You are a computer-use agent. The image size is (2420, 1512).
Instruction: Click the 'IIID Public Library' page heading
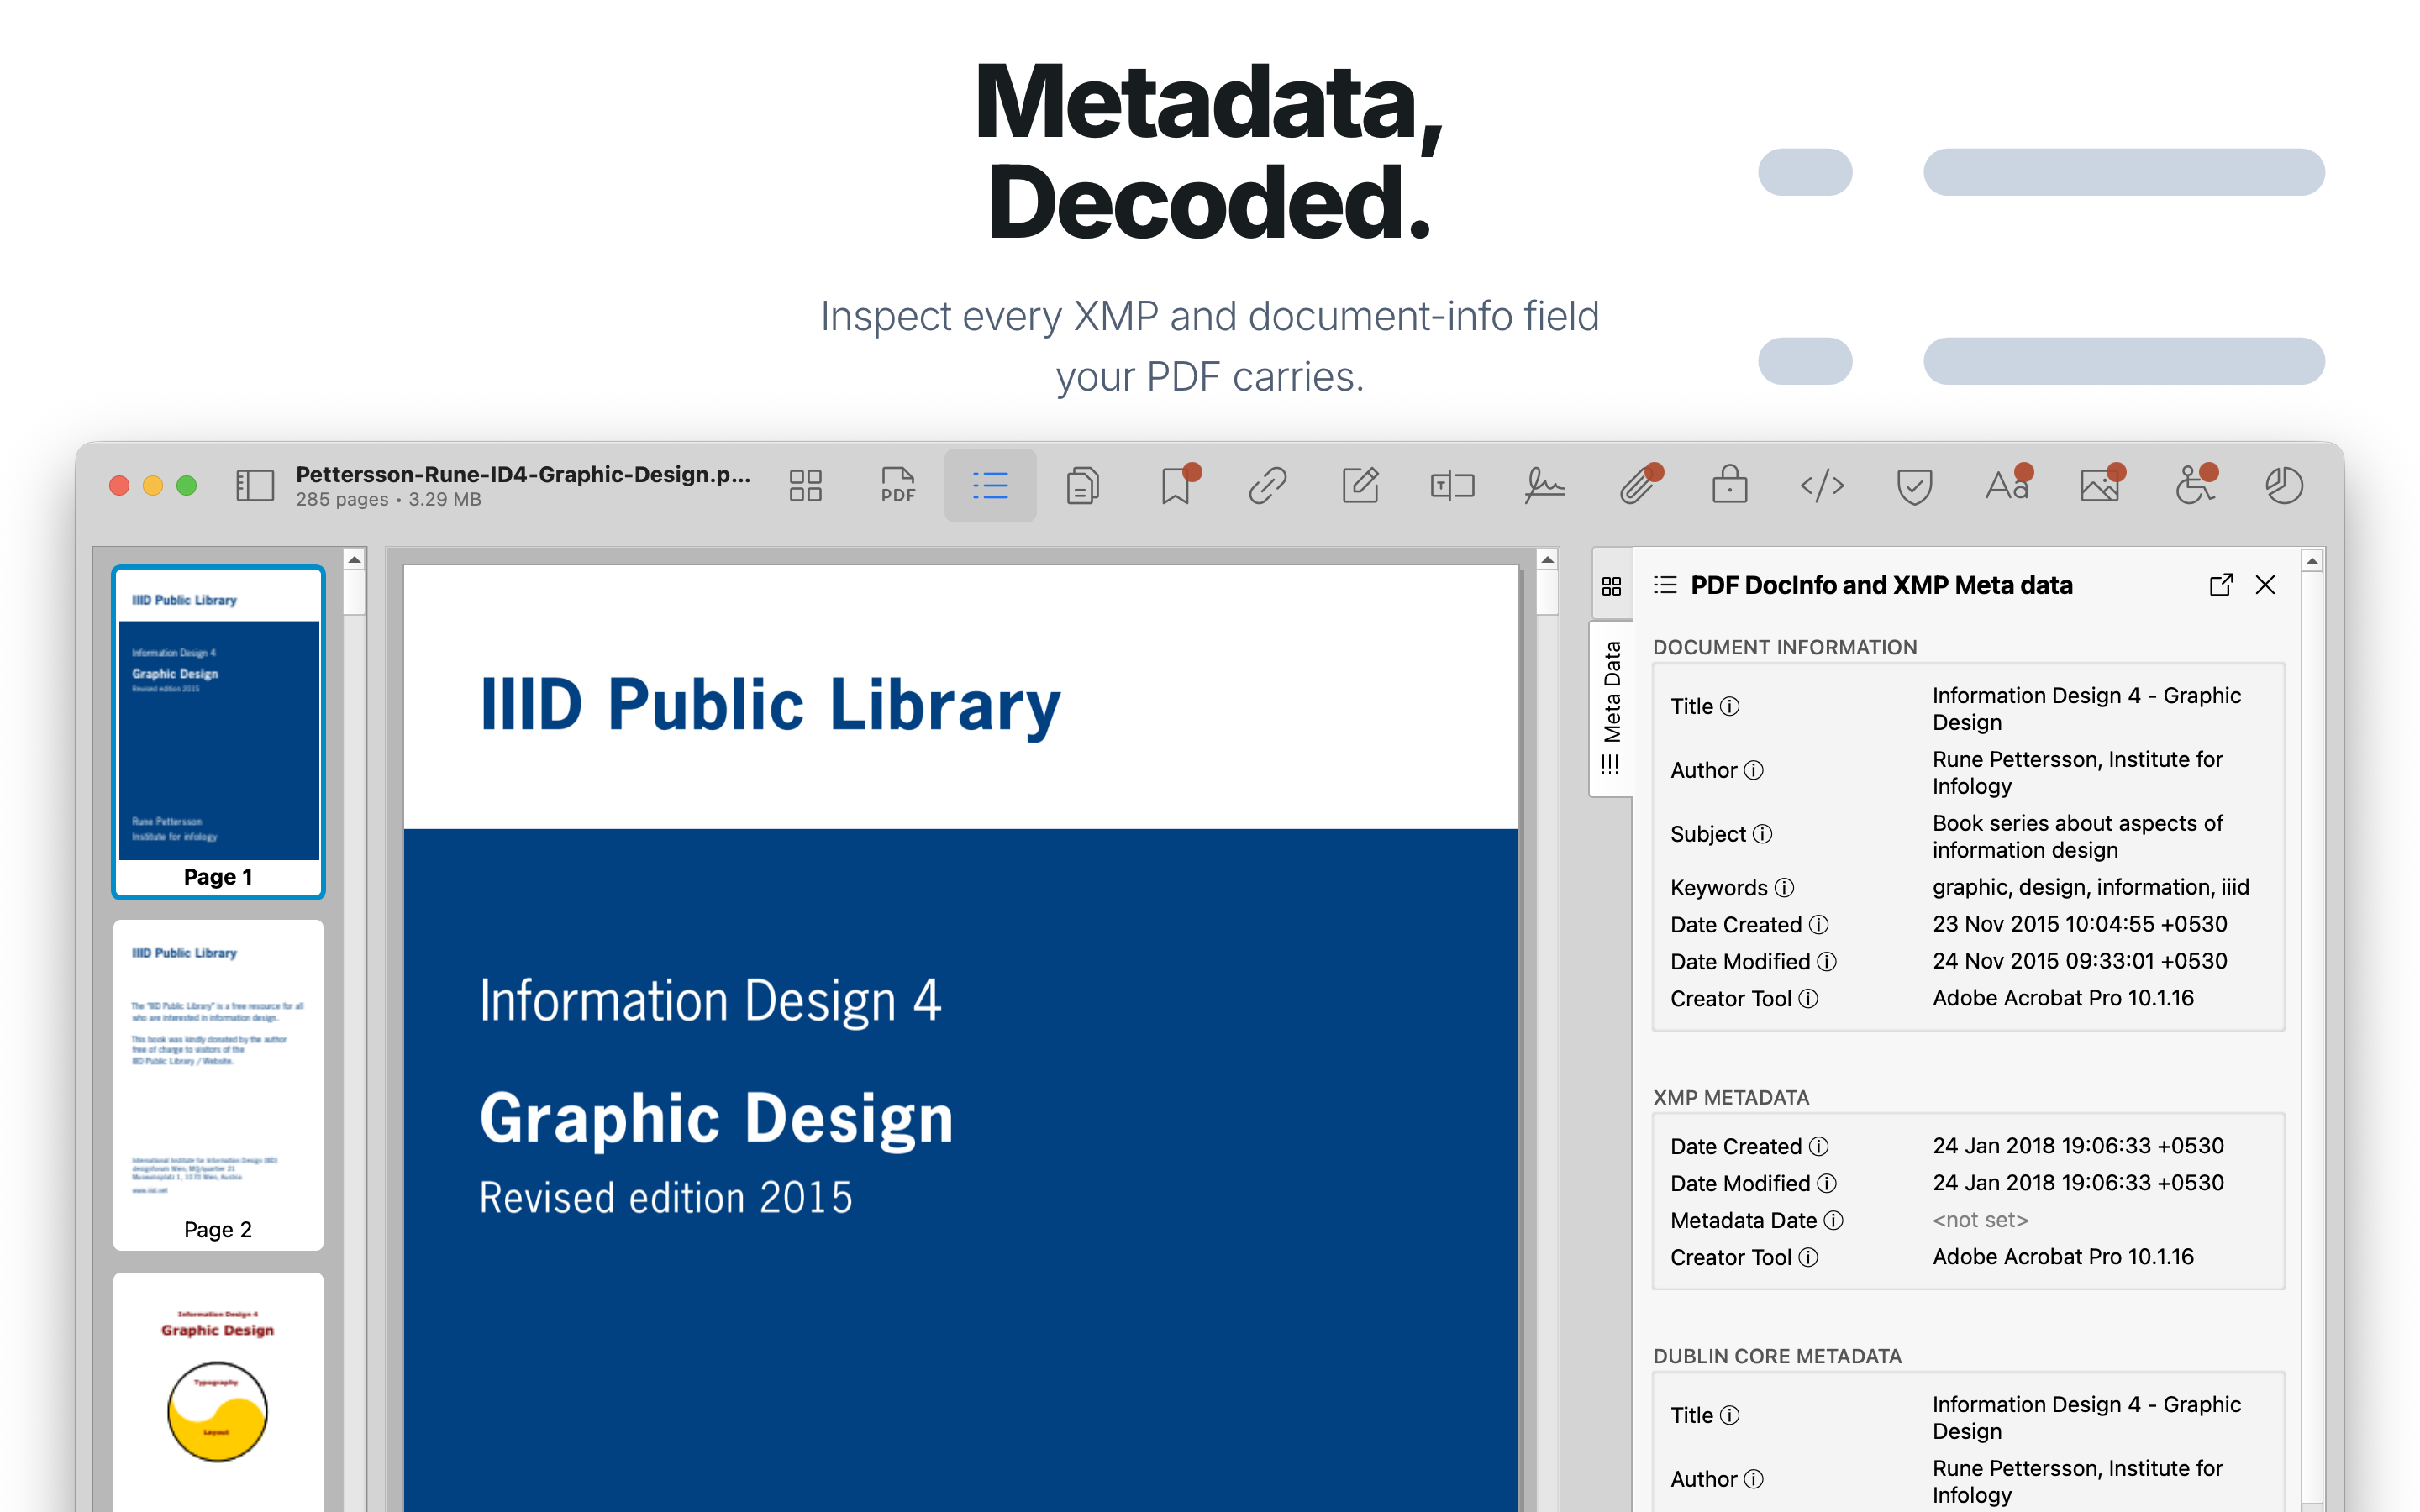click(770, 706)
